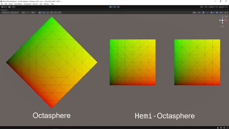The image size is (229, 129).
Task: Select the Transform tool
Action: coord(60,12)
